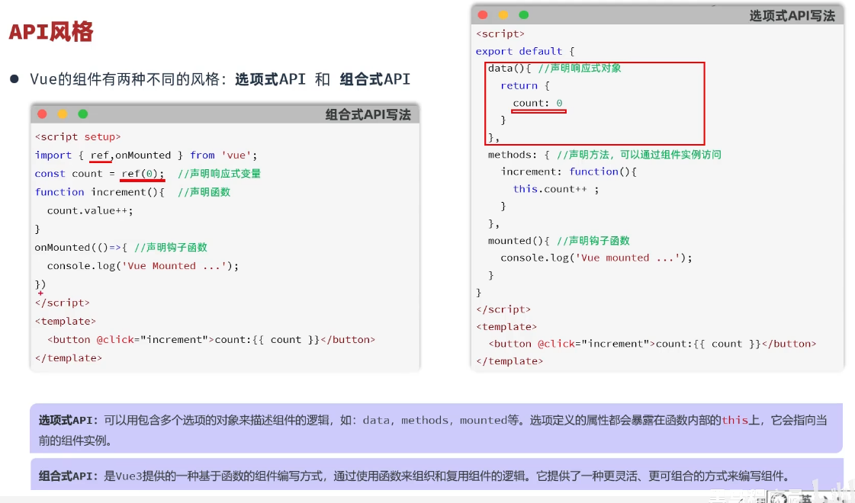Click the yellow dot in 选项式API写法 window
Image resolution: width=855 pixels, height=503 pixels.
503,14
